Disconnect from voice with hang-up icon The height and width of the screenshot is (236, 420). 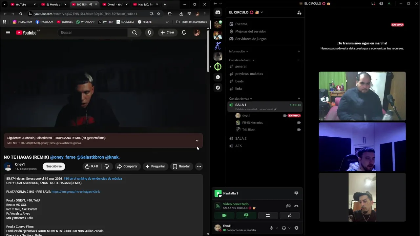coord(296,206)
